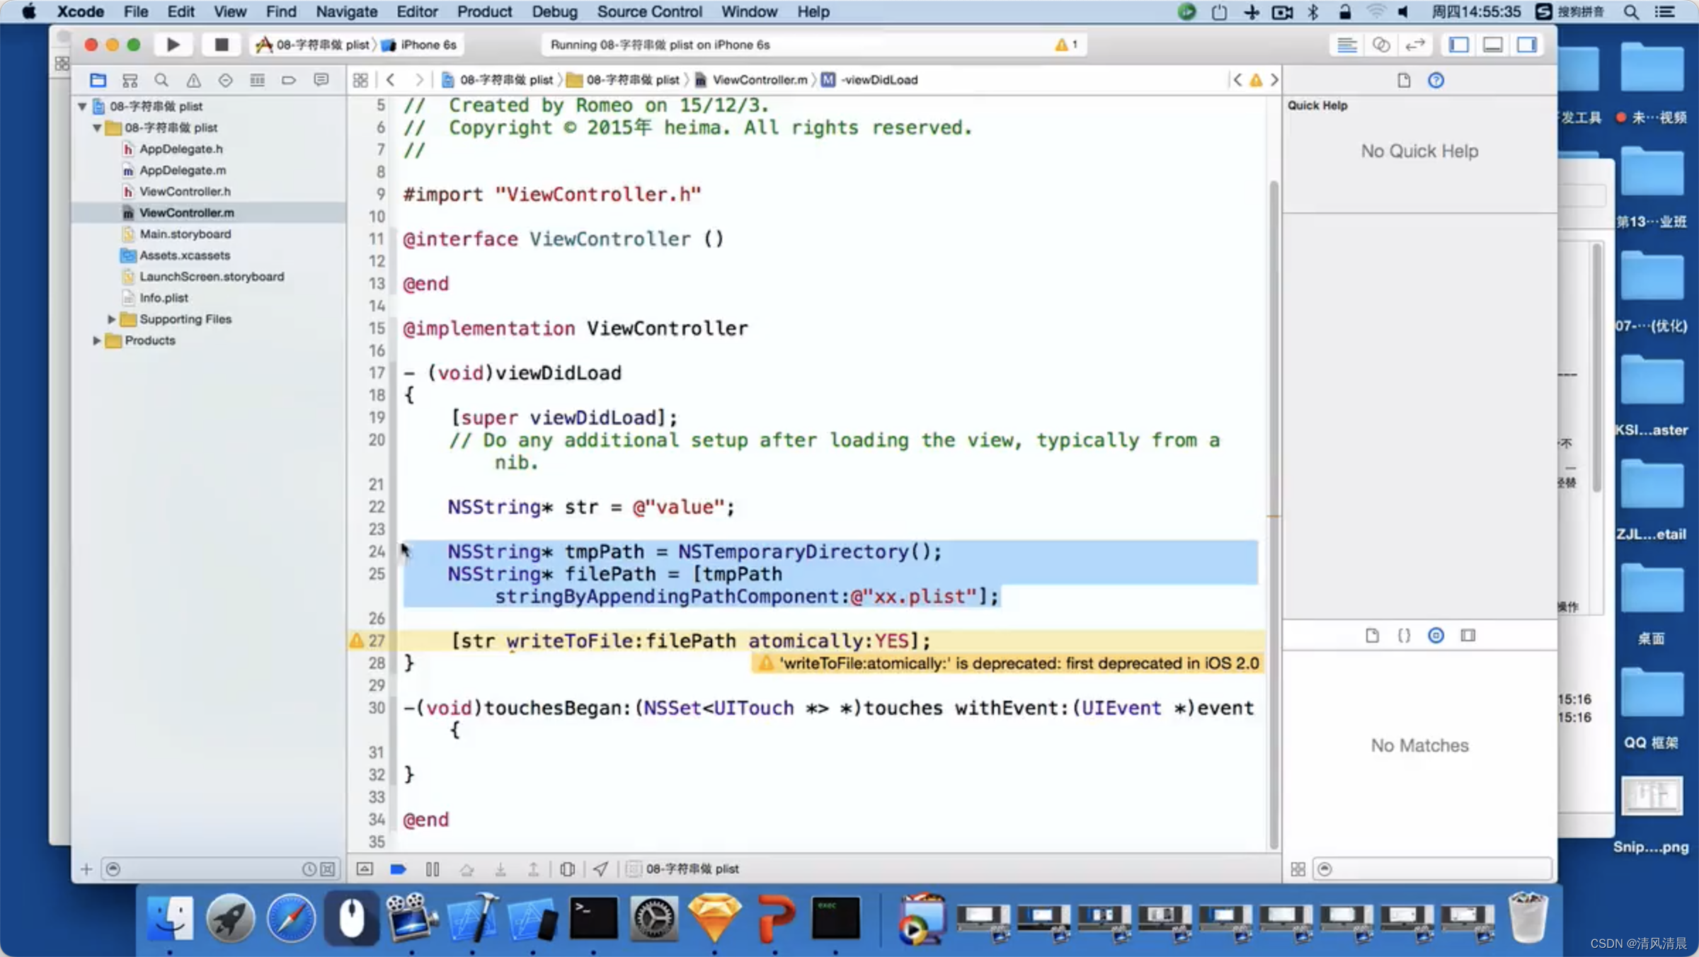Click the library filter field
1699x957 pixels.
click(1434, 869)
